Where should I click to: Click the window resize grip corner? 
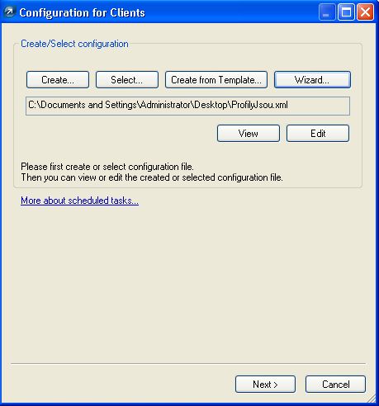click(372, 398)
